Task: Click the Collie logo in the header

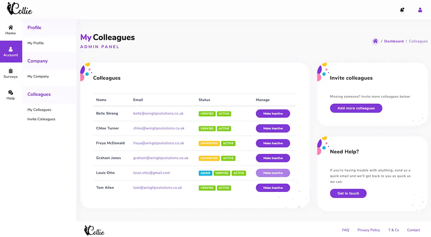Action: 20,9
